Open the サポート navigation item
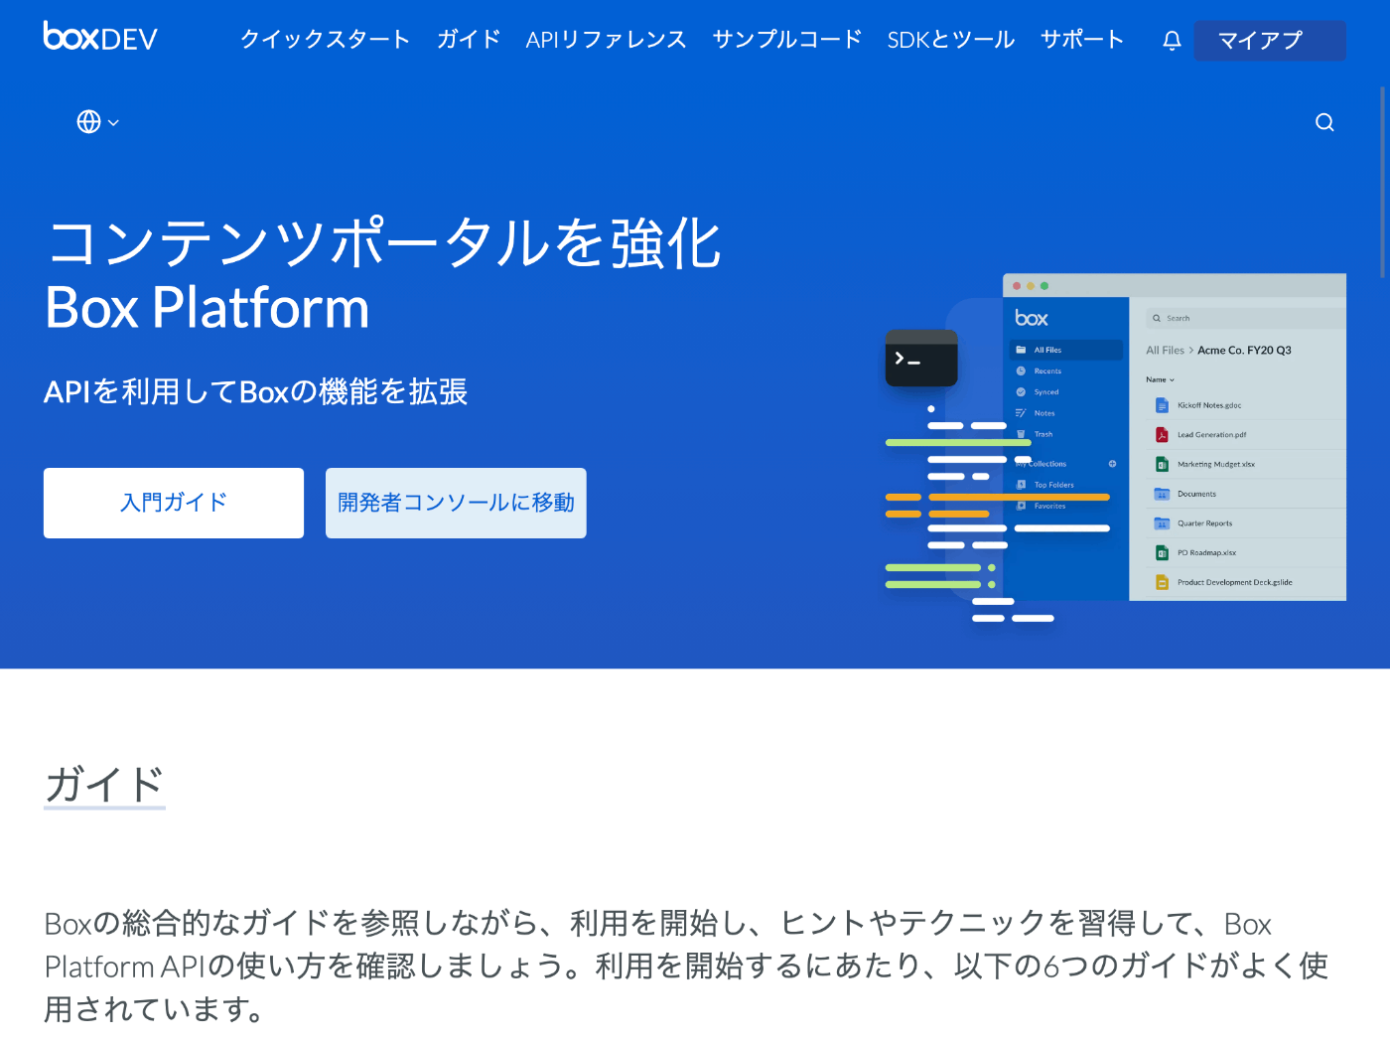 (1082, 40)
